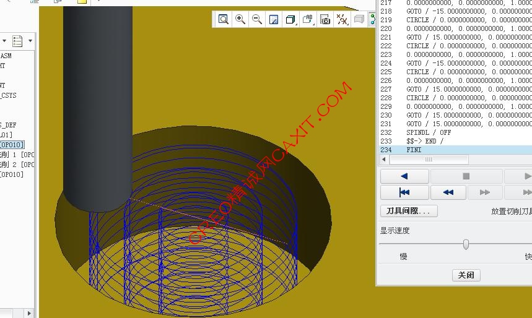
Task: Select the tree row ending in 削 2 [OP
Action: pos(17,165)
